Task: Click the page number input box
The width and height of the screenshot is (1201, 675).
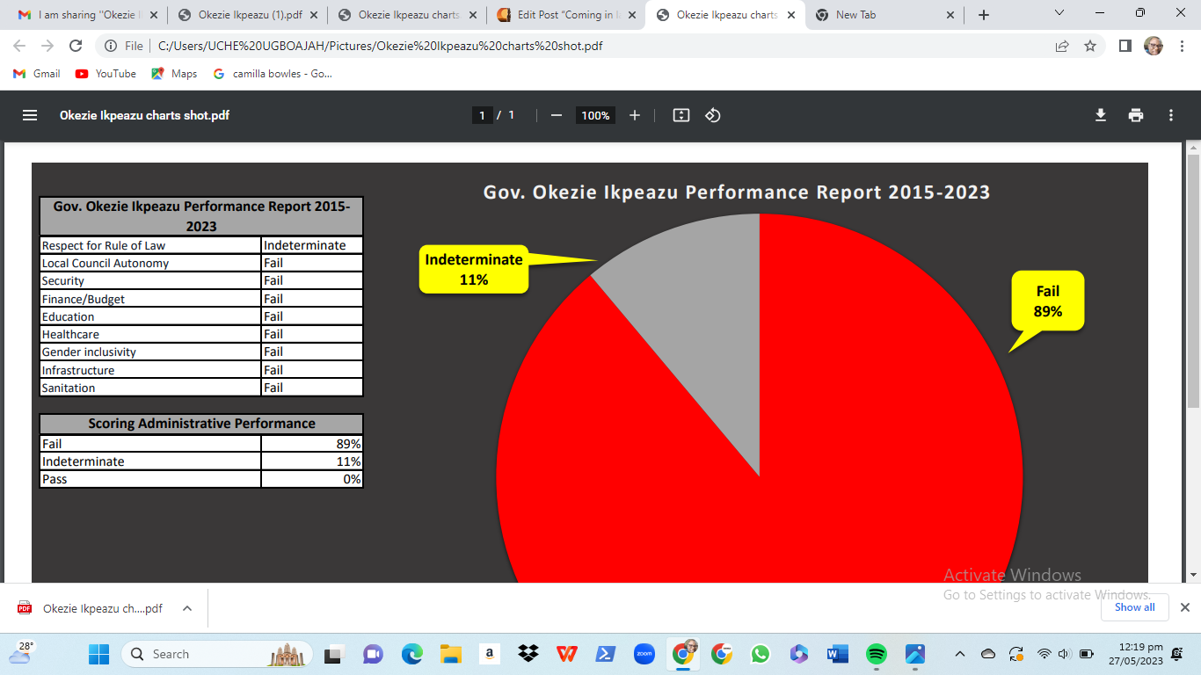Action: tap(482, 115)
